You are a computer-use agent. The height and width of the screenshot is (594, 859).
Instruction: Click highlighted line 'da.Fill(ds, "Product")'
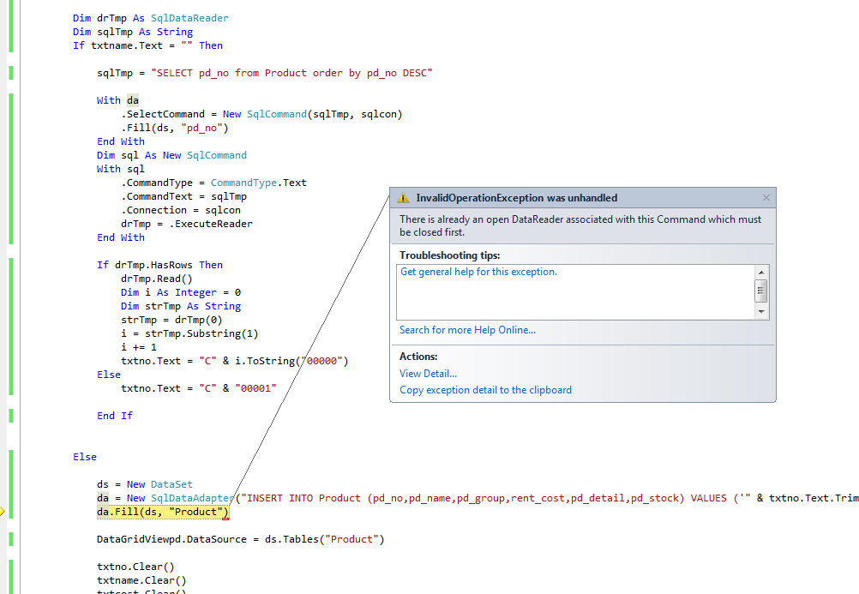point(162,512)
